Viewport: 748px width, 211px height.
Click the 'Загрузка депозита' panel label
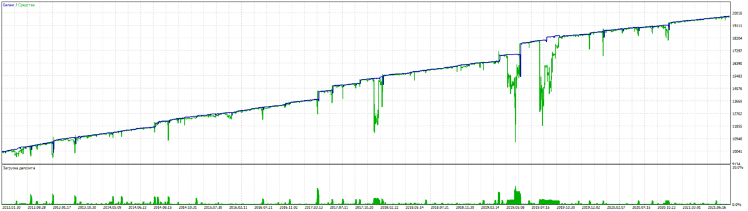coord(19,169)
